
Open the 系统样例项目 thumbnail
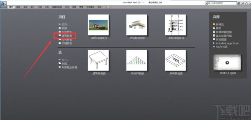tap(175, 25)
